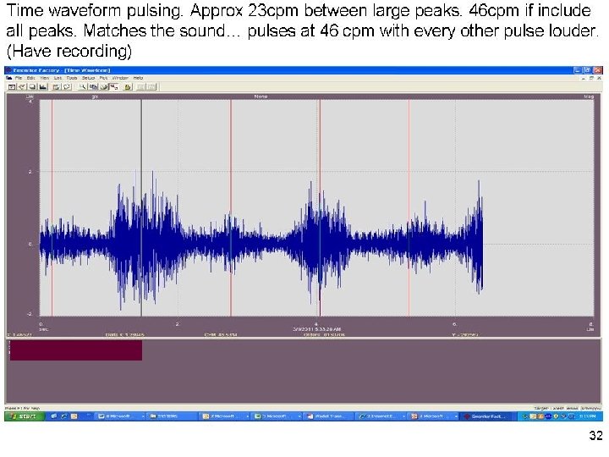Click the timestamp text under the time axis

pyautogui.click(x=317, y=329)
